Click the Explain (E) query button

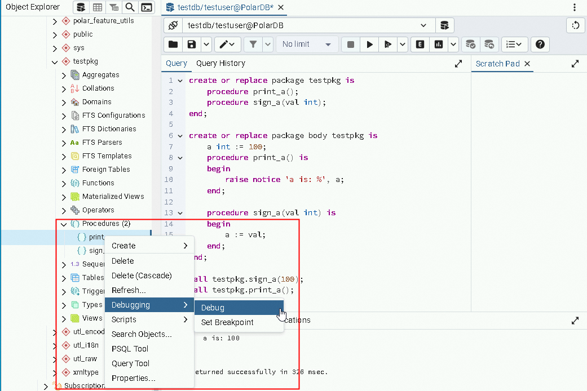420,45
